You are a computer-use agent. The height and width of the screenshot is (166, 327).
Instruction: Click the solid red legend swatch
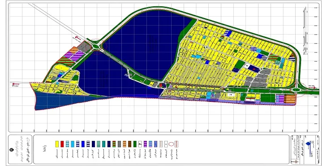pyautogui.click(x=62, y=144)
